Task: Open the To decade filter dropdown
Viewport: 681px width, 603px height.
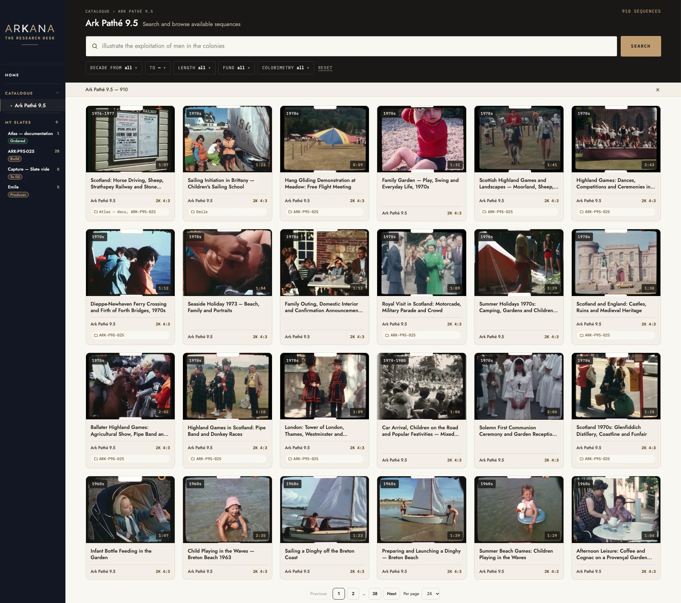Action: 158,68
